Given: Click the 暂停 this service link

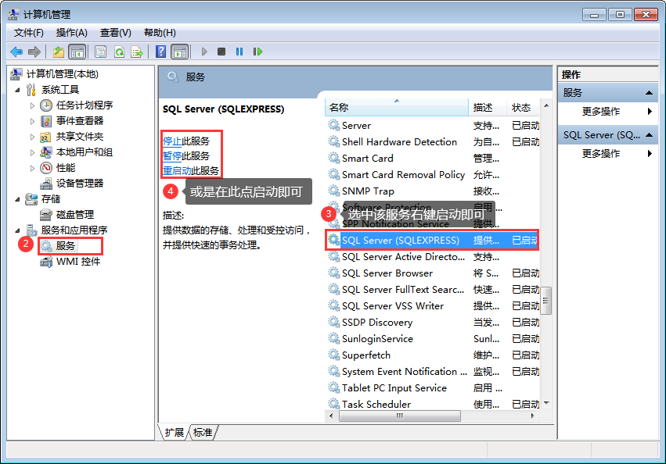Looking at the screenshot, I should 172,156.
